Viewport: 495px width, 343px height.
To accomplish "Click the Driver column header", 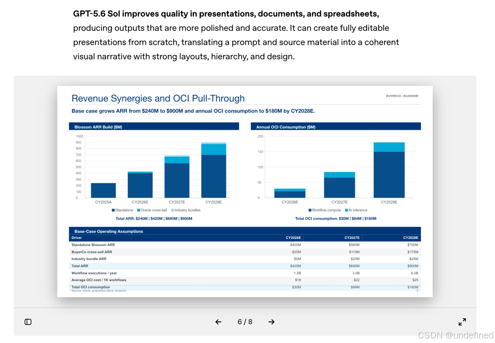I will coord(77,238).
